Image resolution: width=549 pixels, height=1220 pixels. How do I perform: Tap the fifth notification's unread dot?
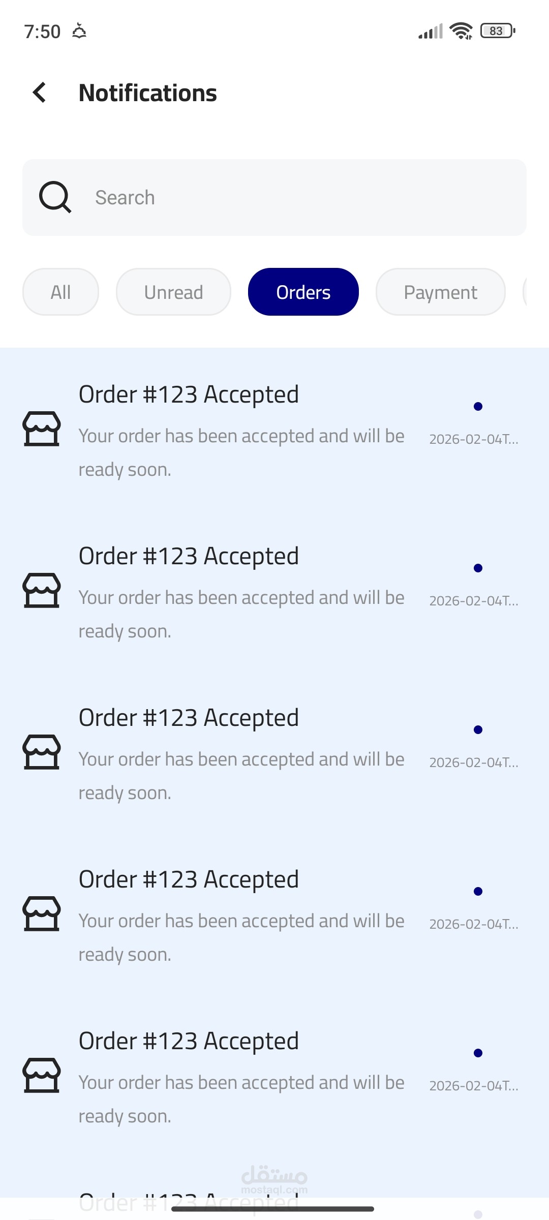pyautogui.click(x=478, y=1053)
